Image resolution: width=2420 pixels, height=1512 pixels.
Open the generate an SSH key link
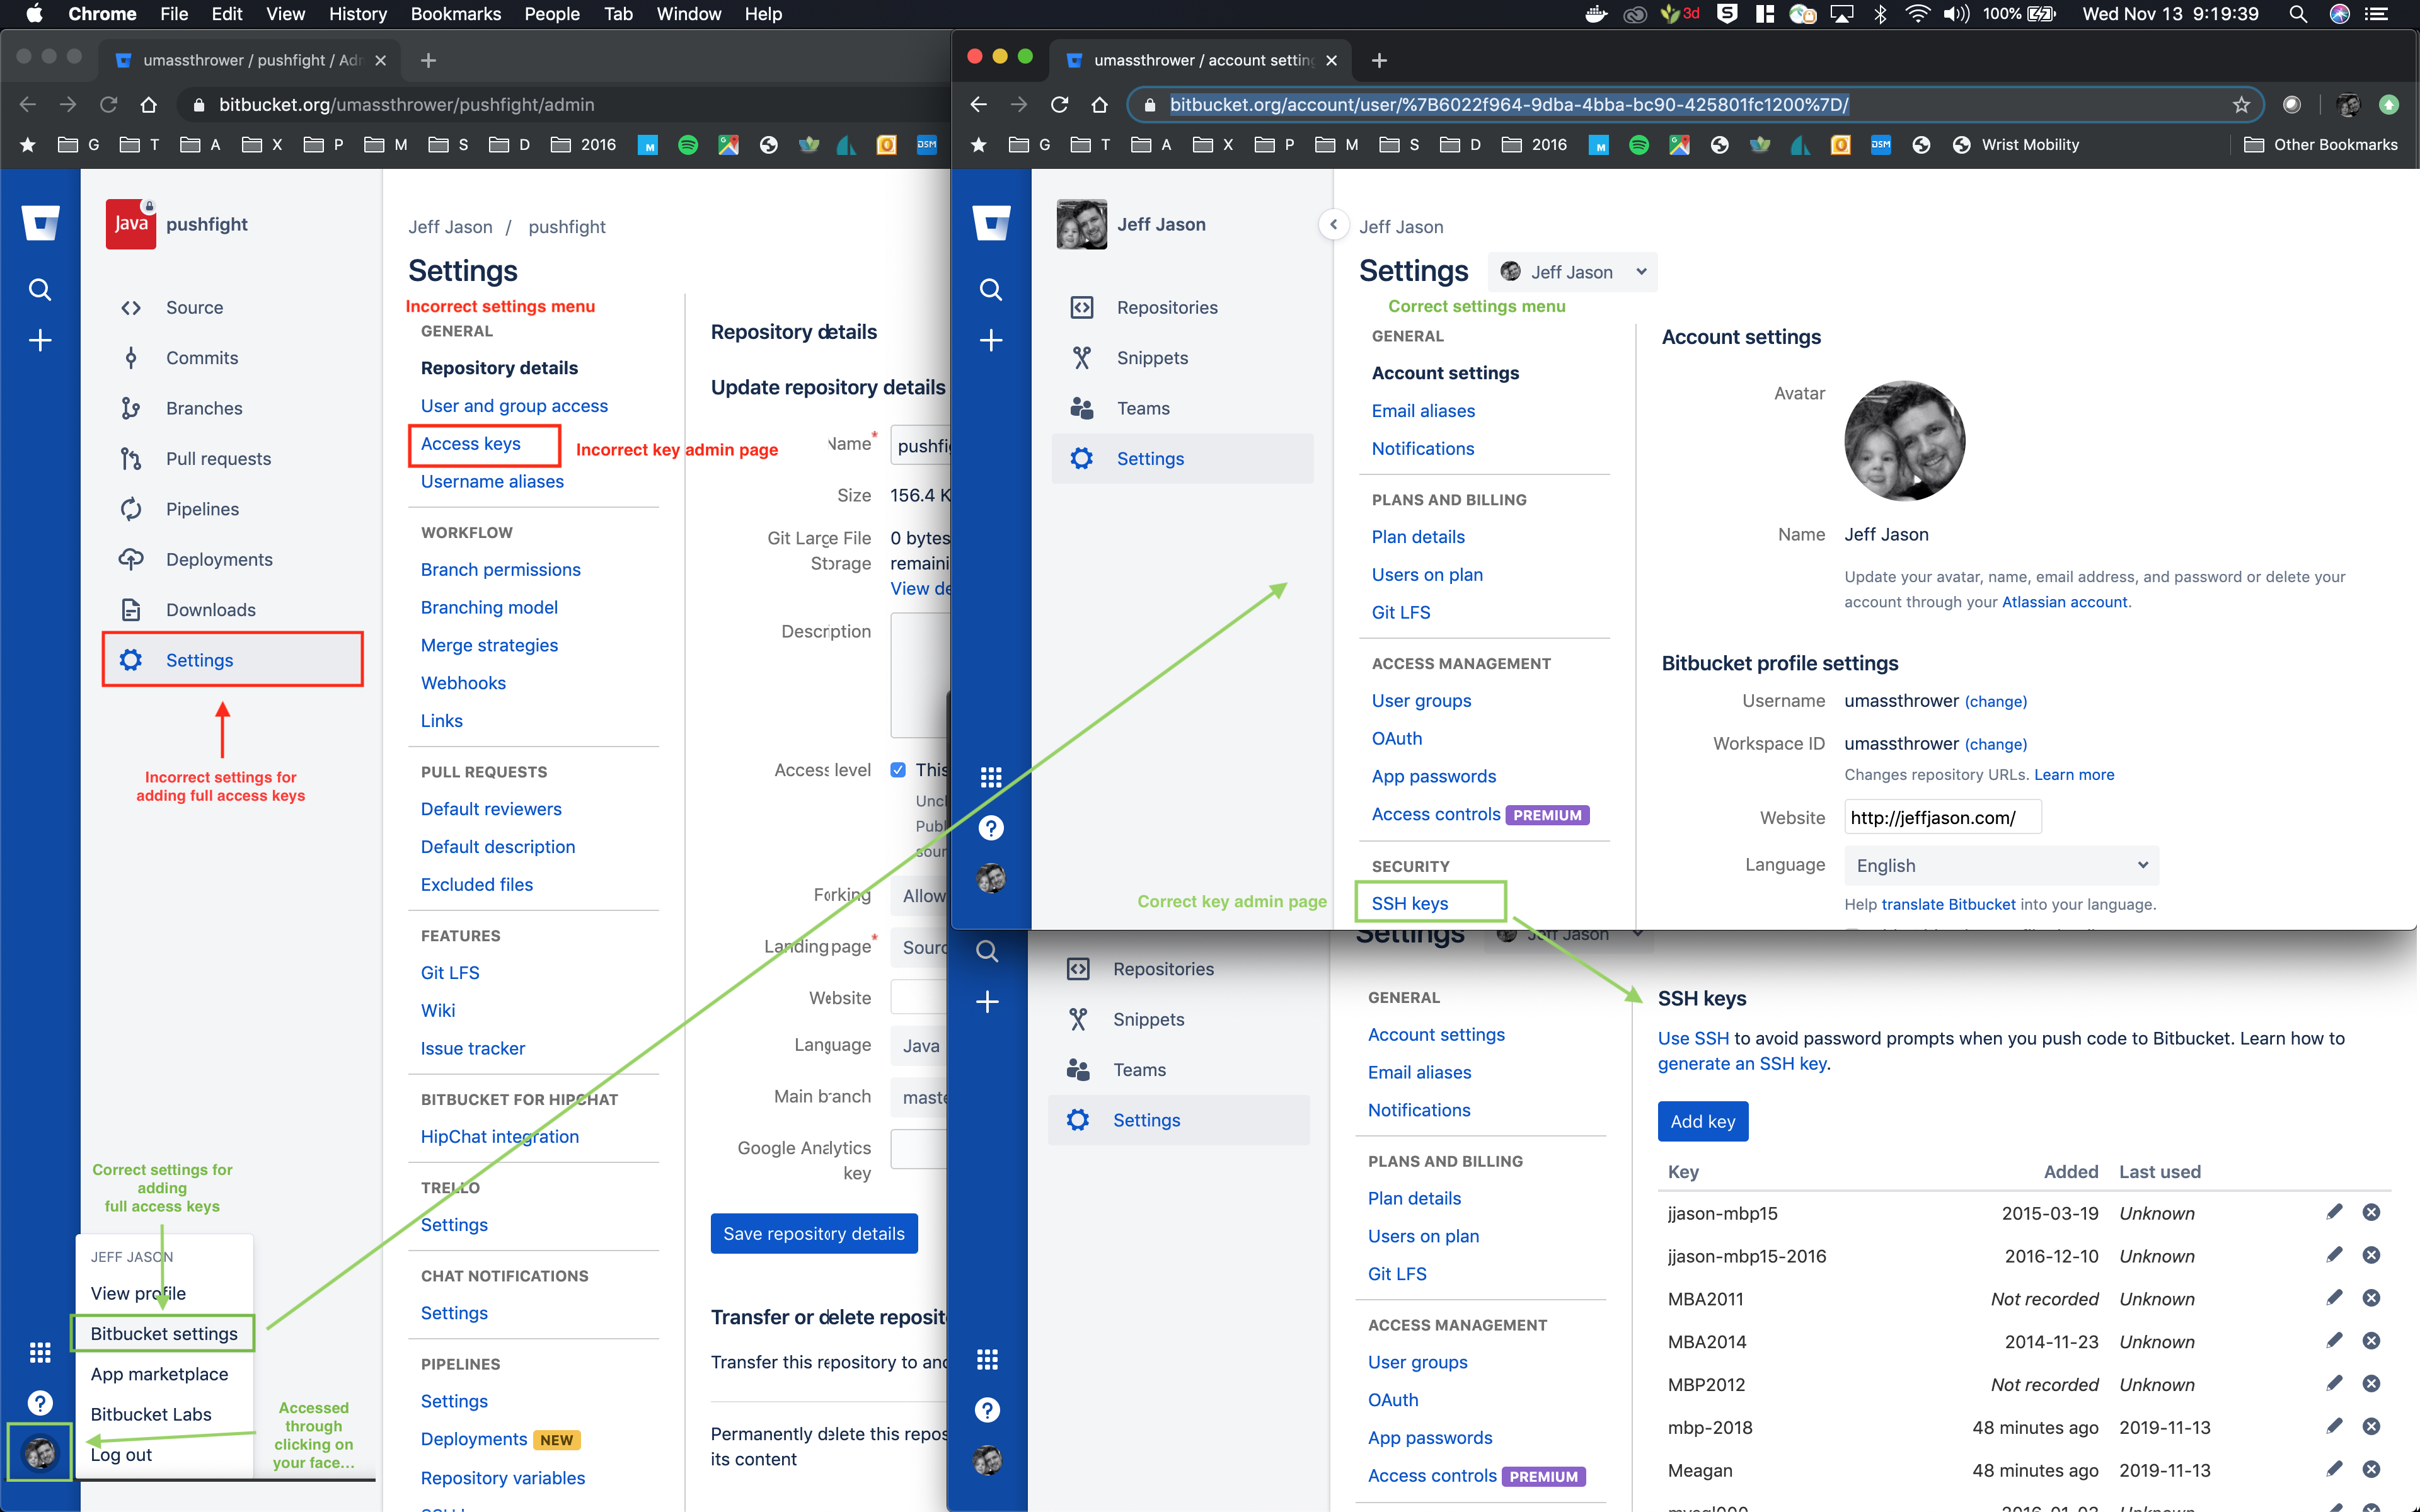point(1742,1064)
